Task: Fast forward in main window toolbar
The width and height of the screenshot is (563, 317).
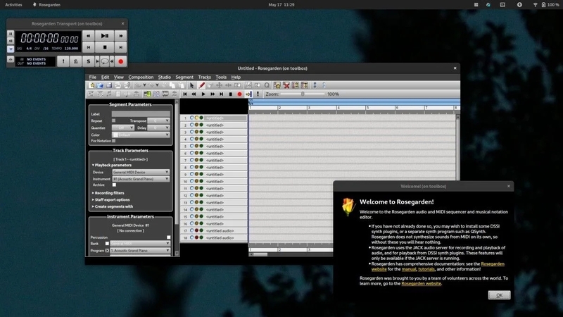Action: (x=213, y=94)
